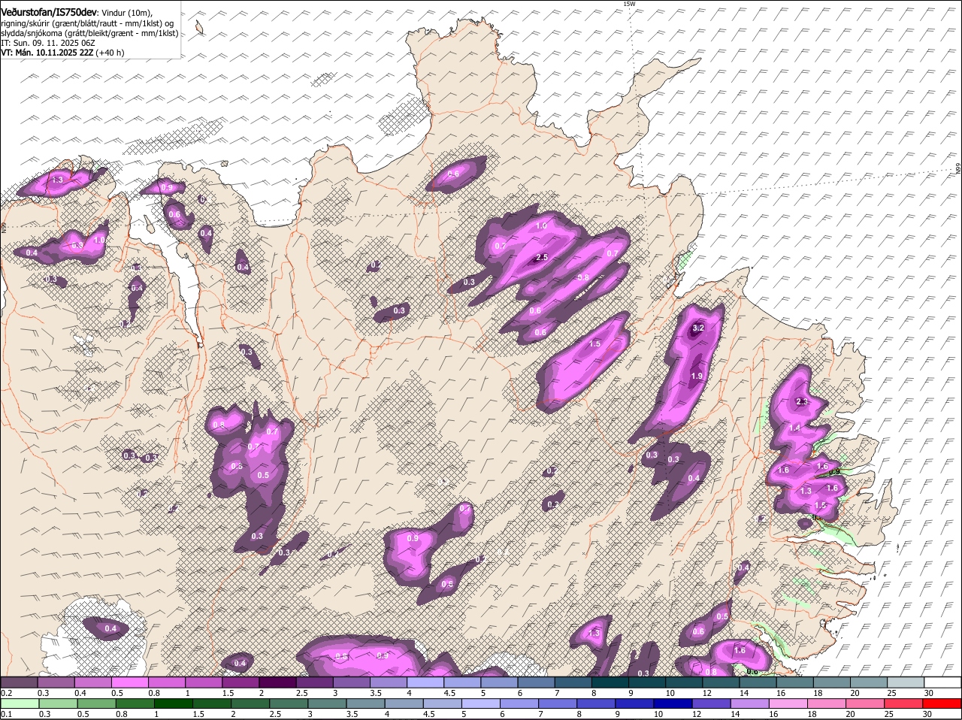The image size is (962, 720).
Task: Click the snow scale swatch between 0.2 and 0.3
Action: [x=20, y=682]
